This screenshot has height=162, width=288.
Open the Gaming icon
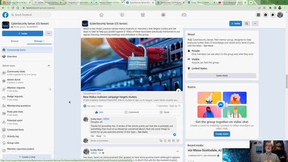[184, 15]
